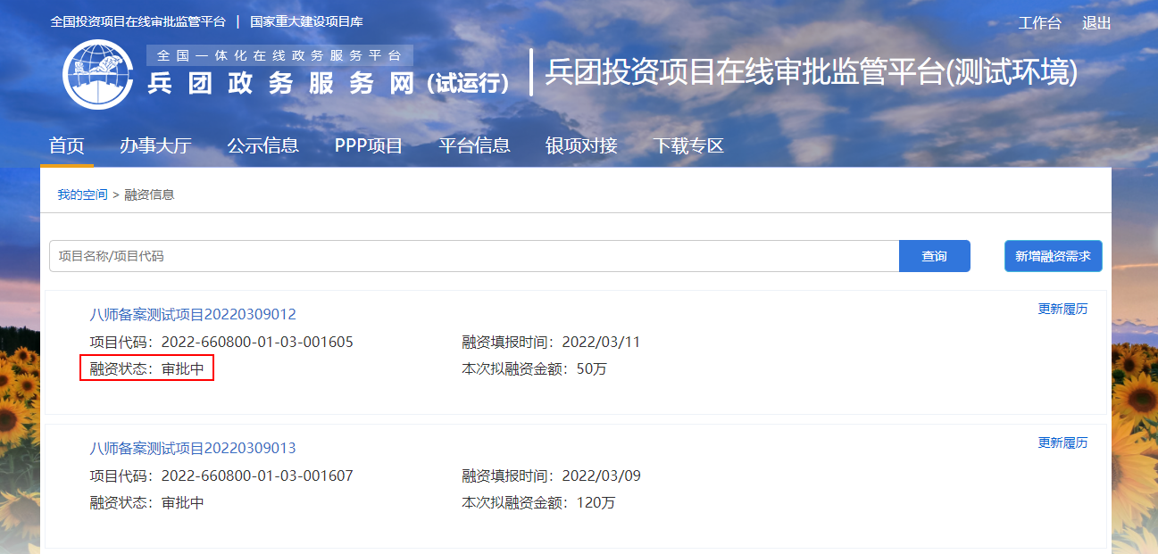Click the 新增融资需求 button
The height and width of the screenshot is (554, 1158).
click(1053, 256)
